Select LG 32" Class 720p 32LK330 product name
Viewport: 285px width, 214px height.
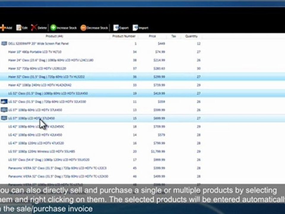tap(47, 102)
